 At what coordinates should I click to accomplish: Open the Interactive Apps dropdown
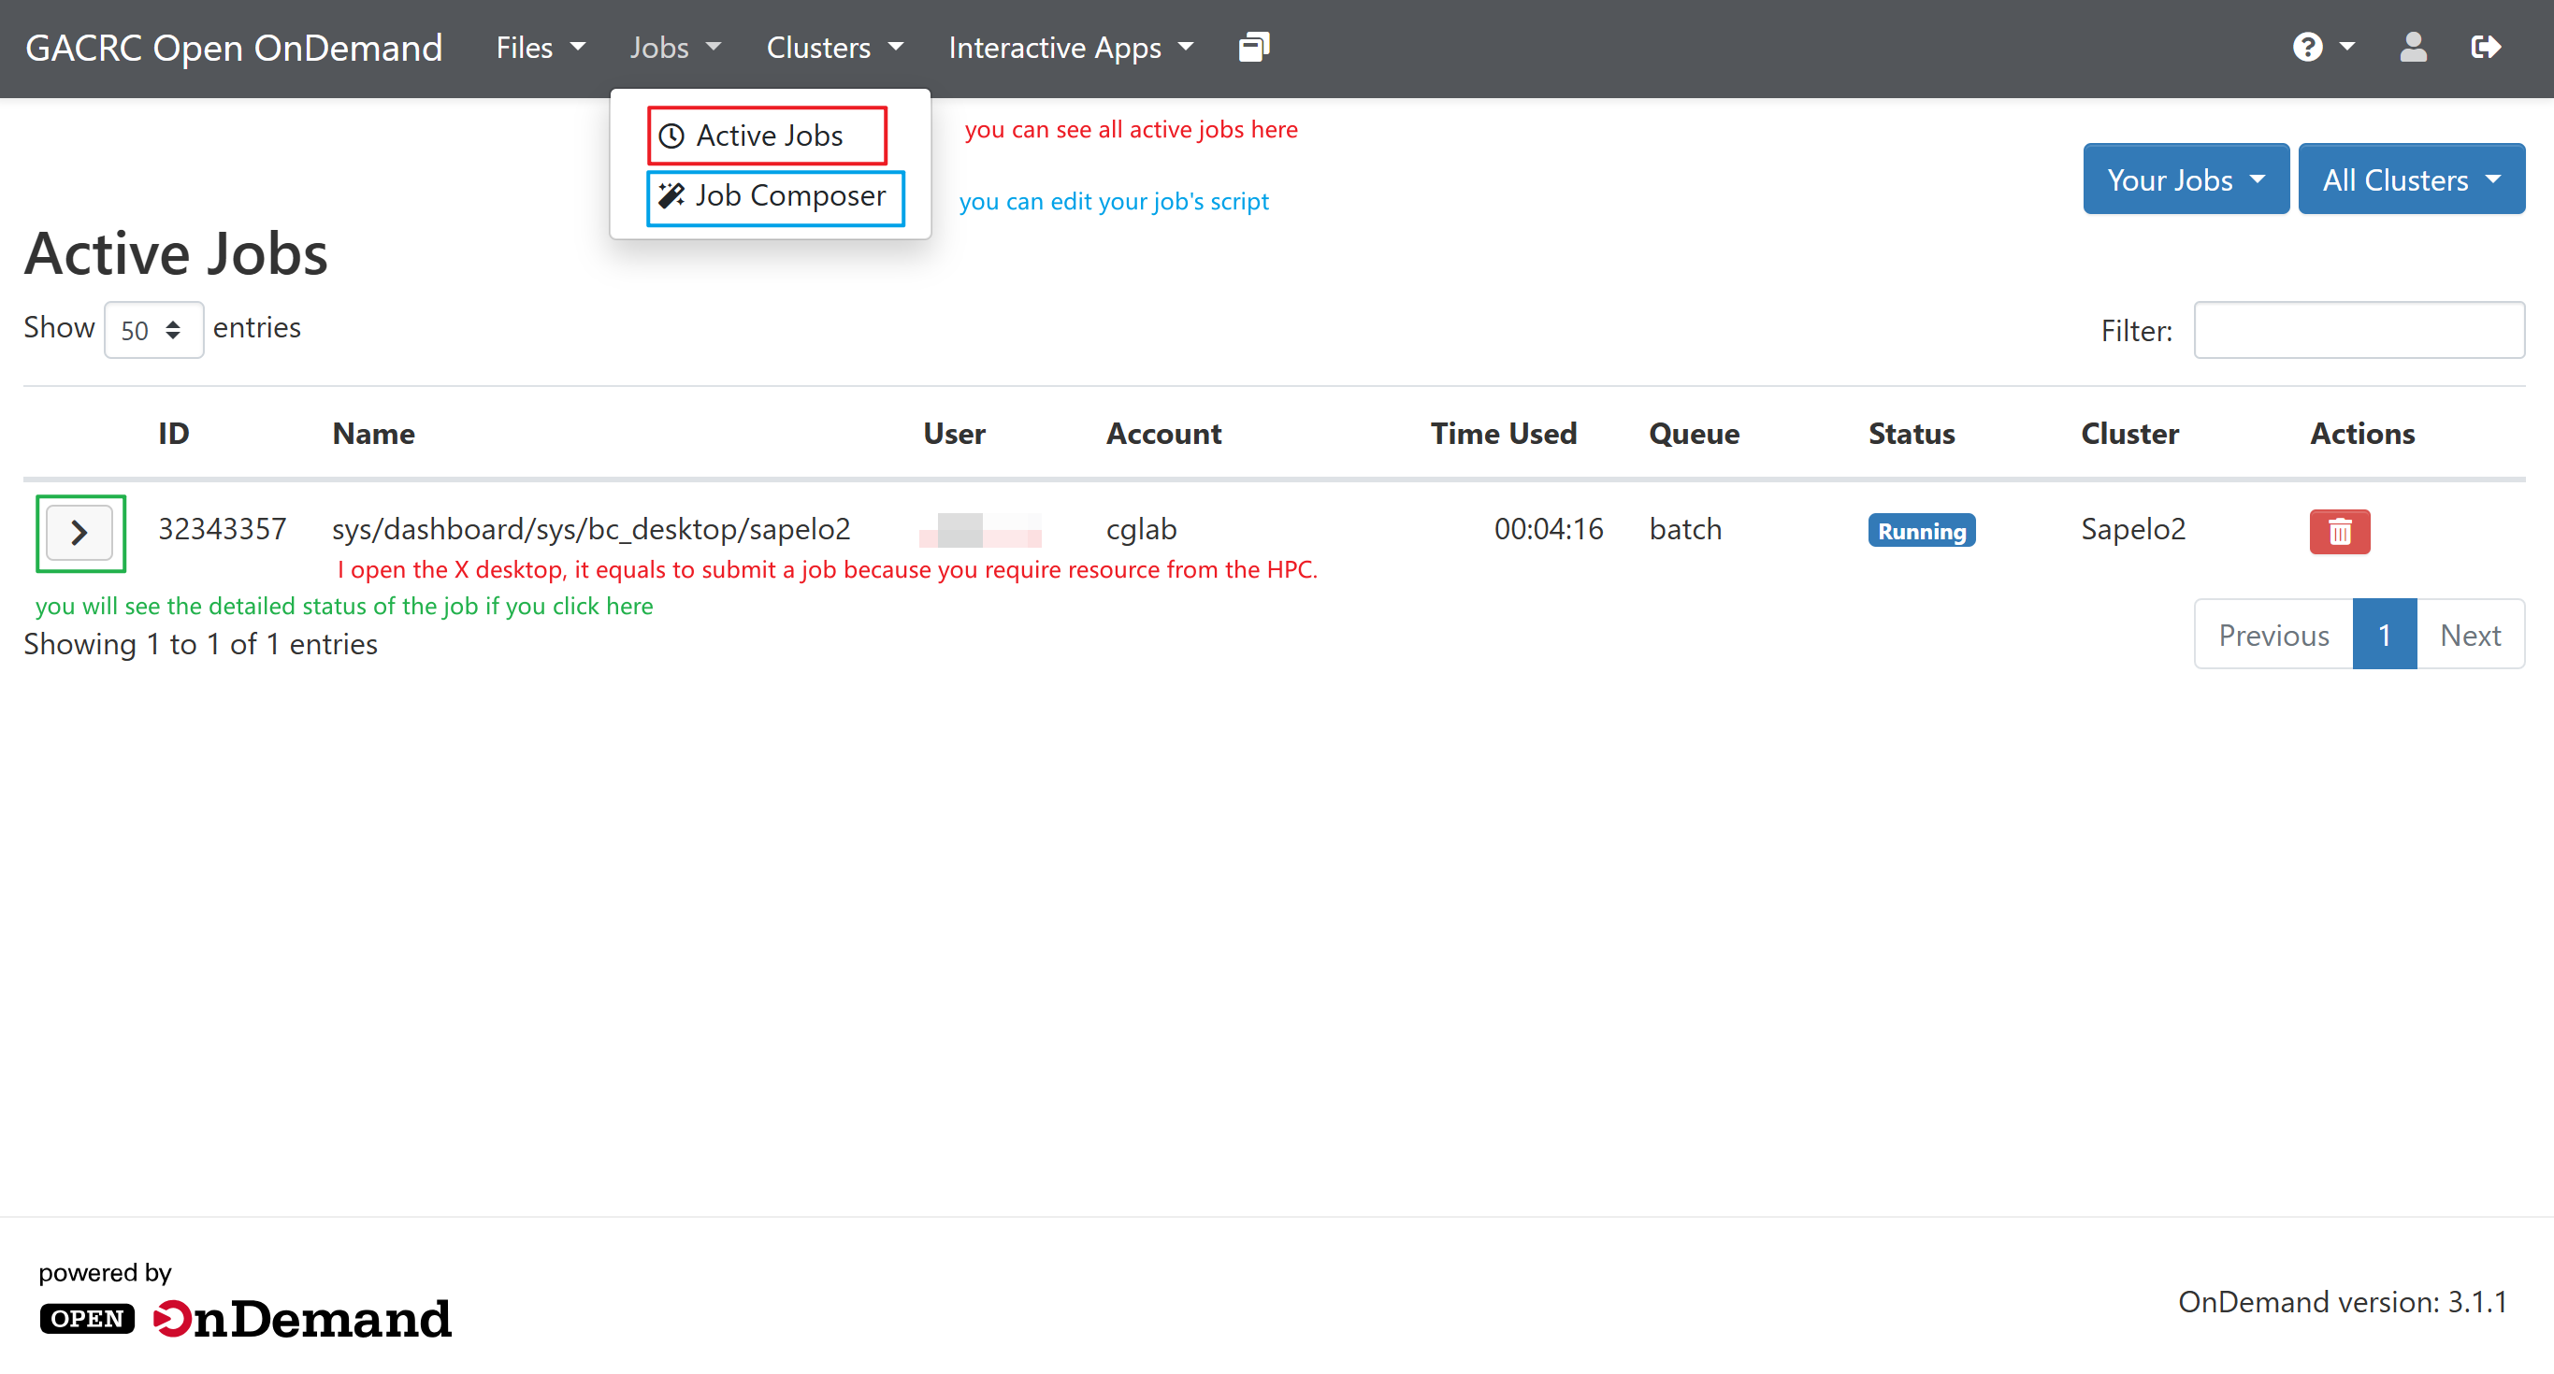click(x=1071, y=48)
